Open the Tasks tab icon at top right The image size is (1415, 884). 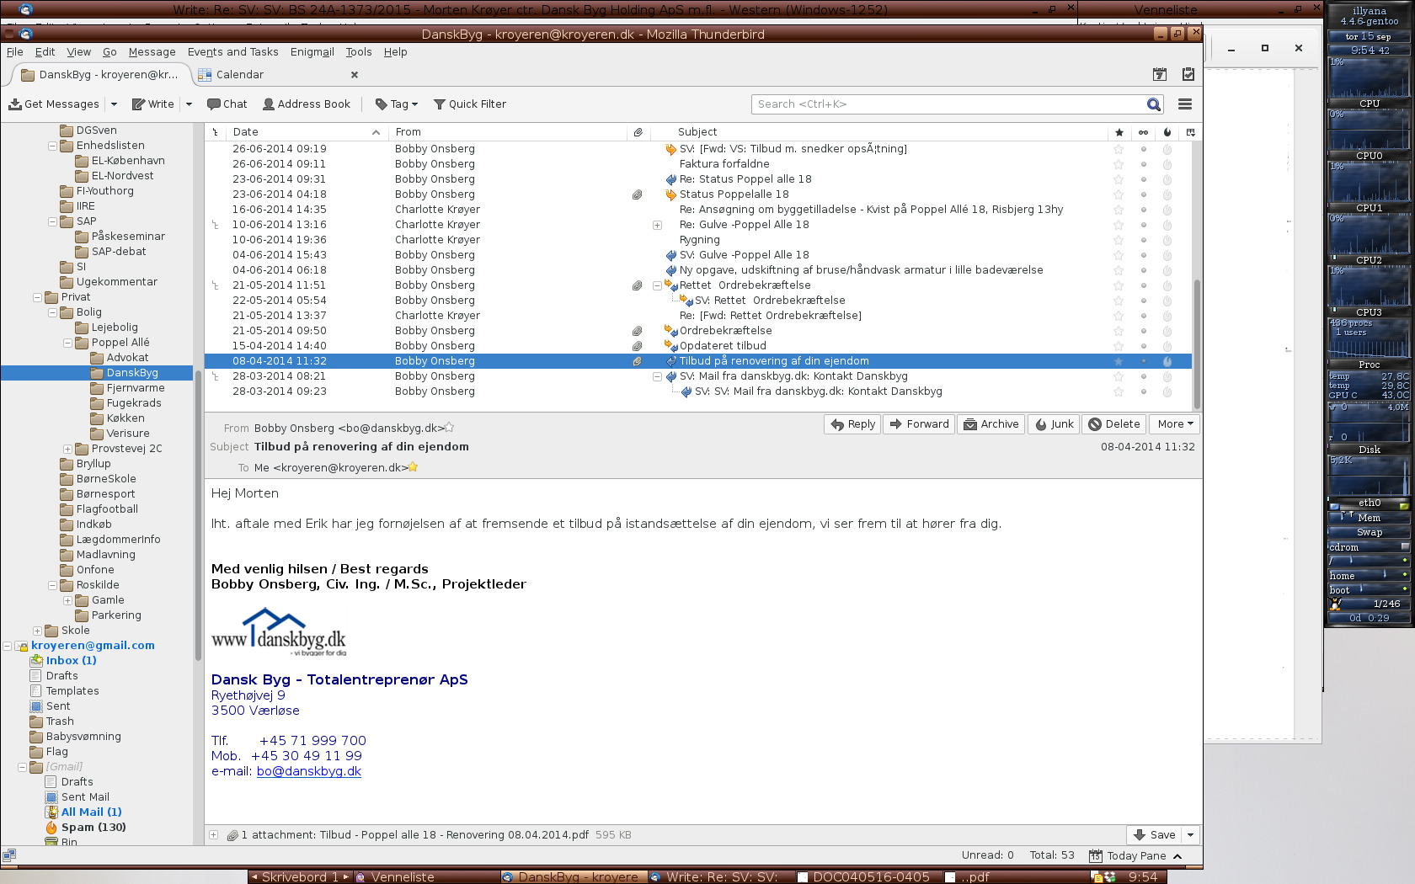click(x=1188, y=75)
